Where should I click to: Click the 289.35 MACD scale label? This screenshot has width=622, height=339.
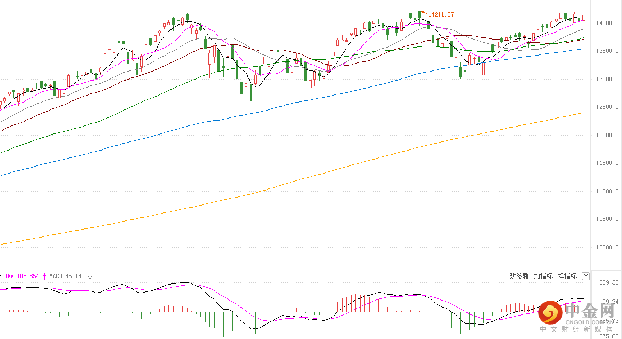(x=609, y=283)
